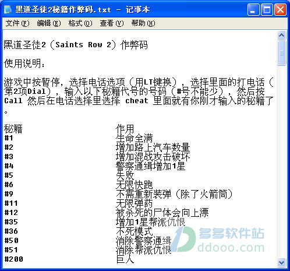This screenshot has height=271, width=290.
Task: Maximize the Notepad window
Action: coord(267,9)
